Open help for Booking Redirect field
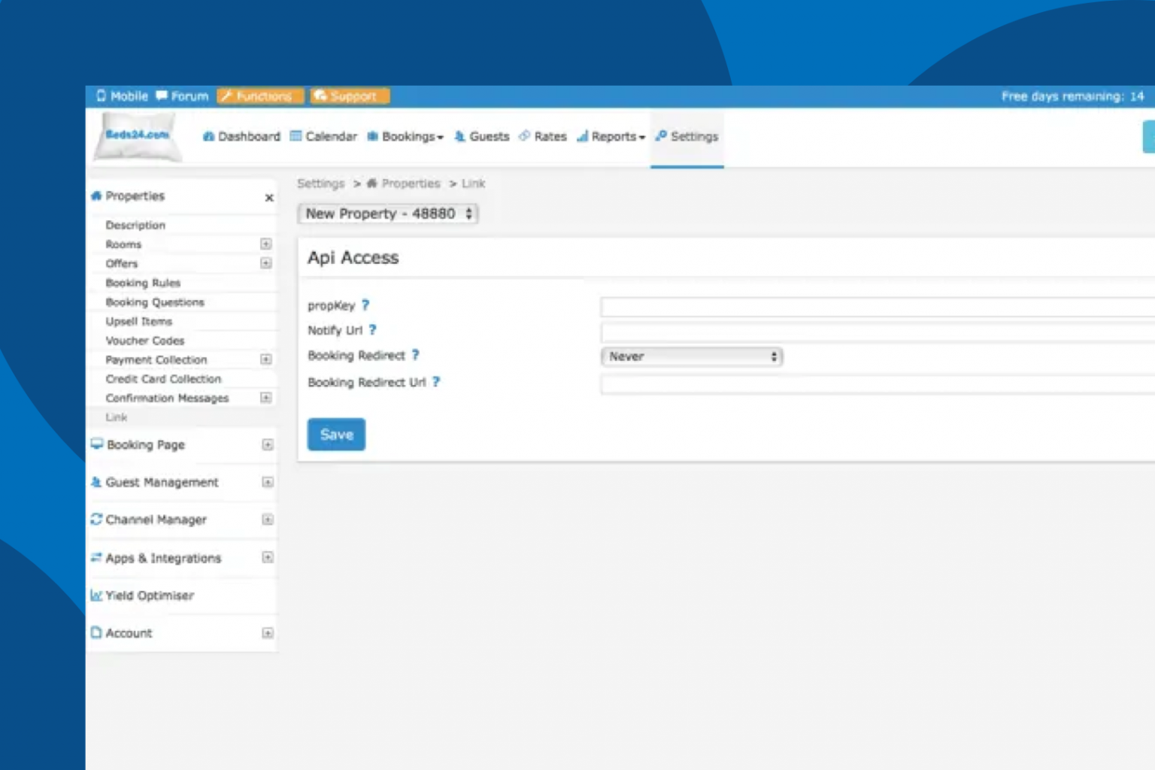Screen dimensions: 1155x770 pos(415,355)
